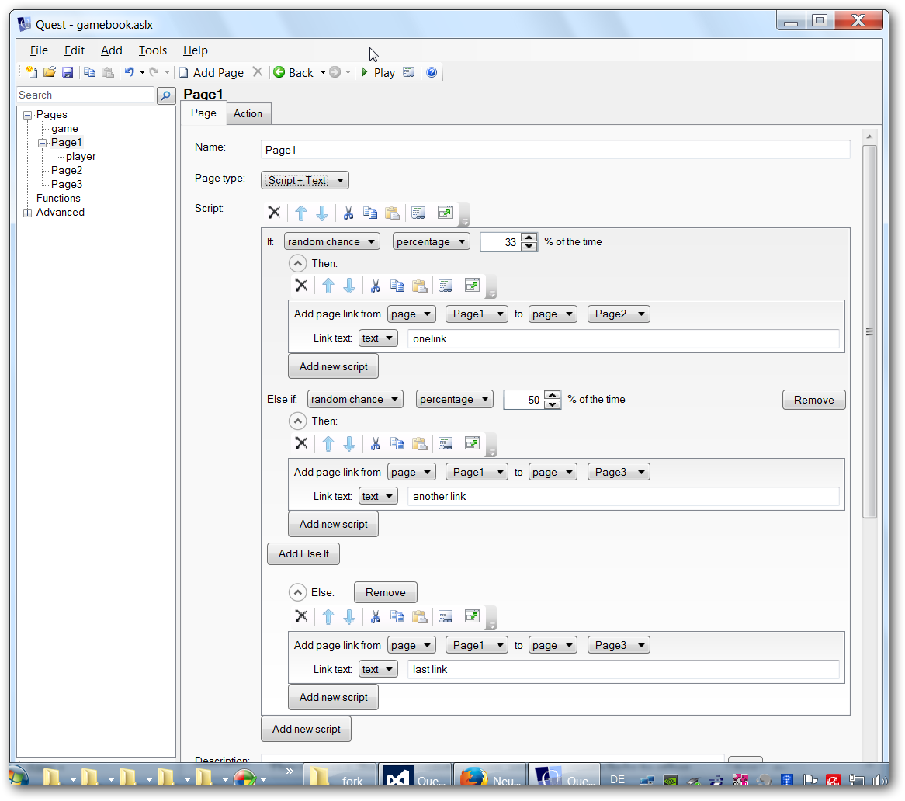This screenshot has width=905, height=801.
Task: Undo last action arrow icon
Action: (x=130, y=72)
